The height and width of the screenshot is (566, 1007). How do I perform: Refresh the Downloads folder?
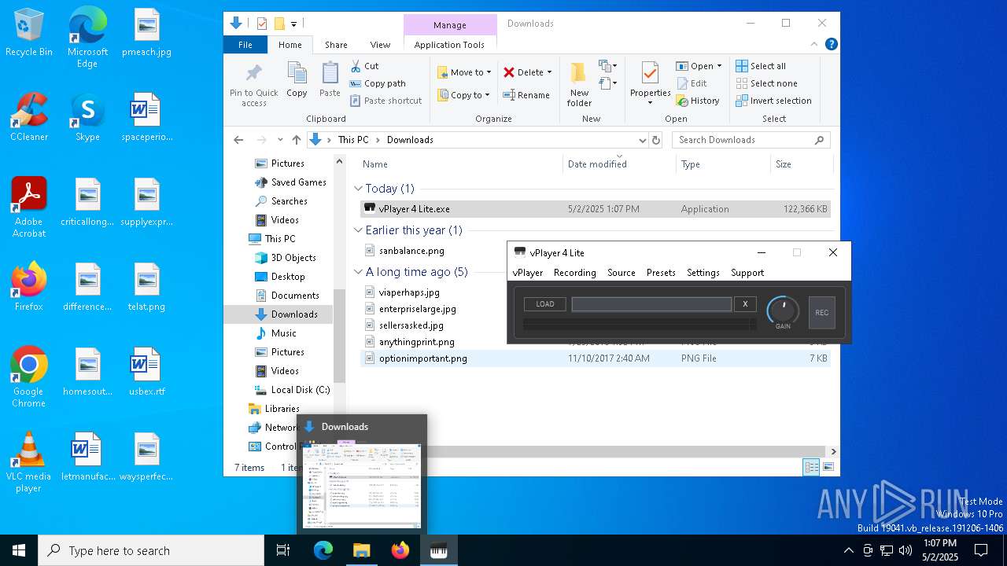coord(656,140)
